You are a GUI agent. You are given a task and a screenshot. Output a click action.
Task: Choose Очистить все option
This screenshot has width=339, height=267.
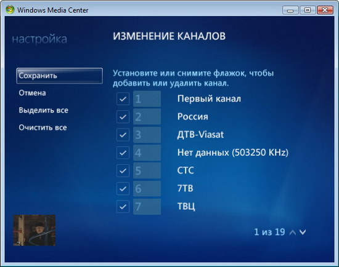(43, 127)
